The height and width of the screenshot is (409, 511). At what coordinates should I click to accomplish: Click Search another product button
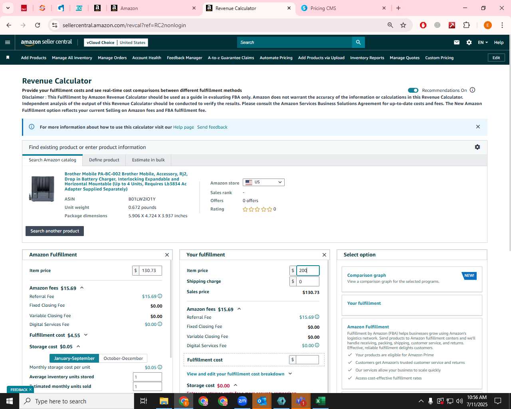coord(55,231)
